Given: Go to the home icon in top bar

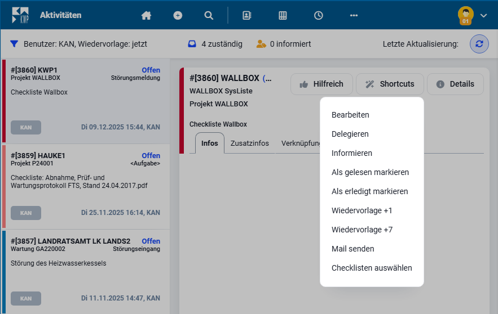Looking at the screenshot, I should pyautogui.click(x=146, y=16).
